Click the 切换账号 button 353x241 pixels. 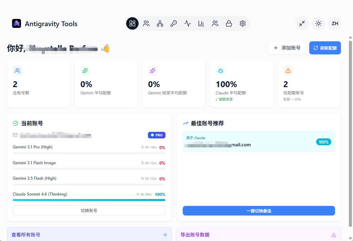pos(89,210)
